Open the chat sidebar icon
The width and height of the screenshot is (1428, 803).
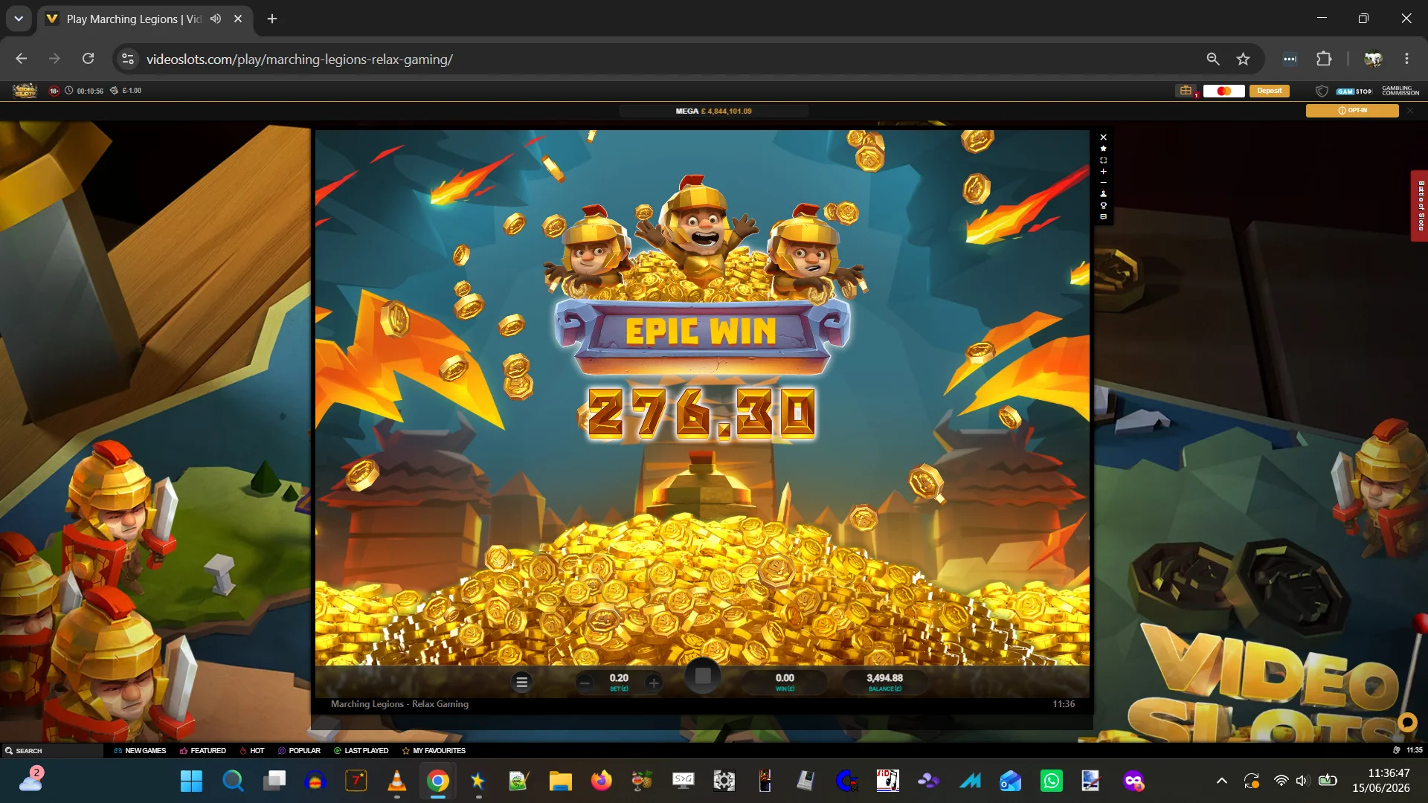pos(1104,217)
